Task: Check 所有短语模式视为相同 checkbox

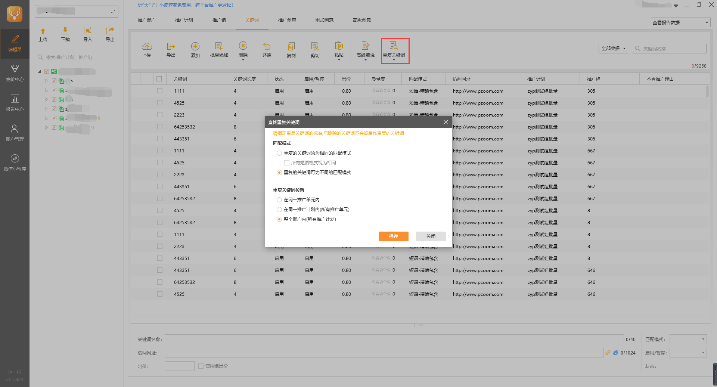Action: (287, 163)
